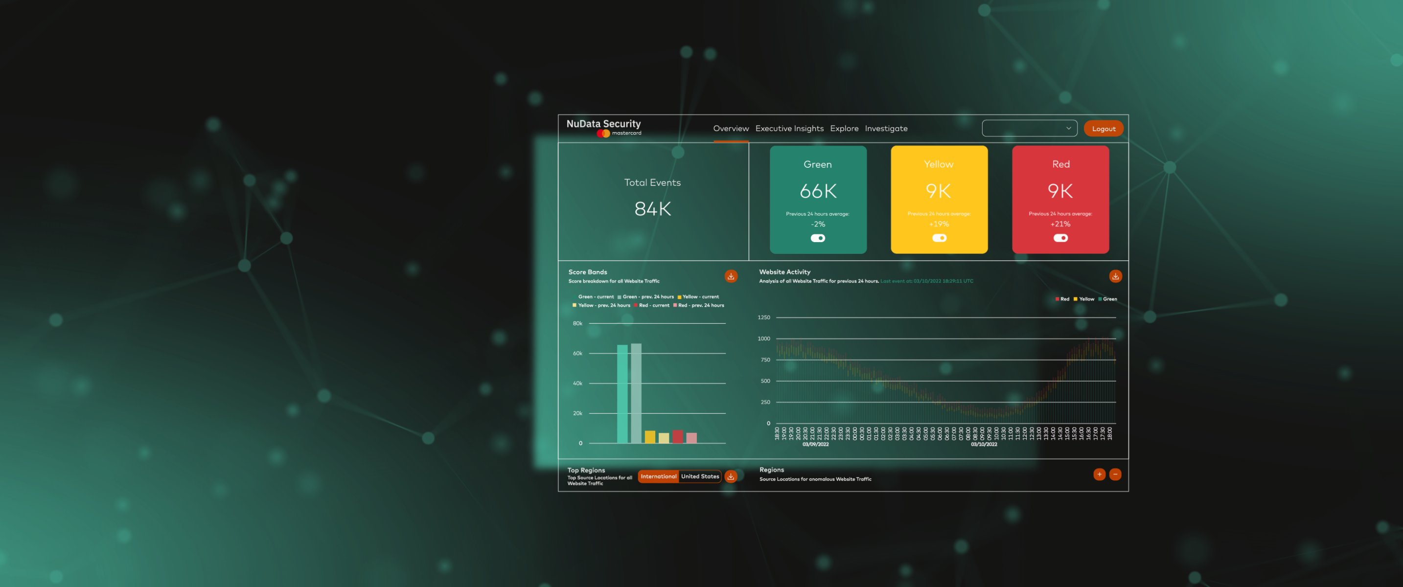Toggle Red series in Website Activity legend
Viewport: 1403px width, 587px height.
click(x=1061, y=299)
